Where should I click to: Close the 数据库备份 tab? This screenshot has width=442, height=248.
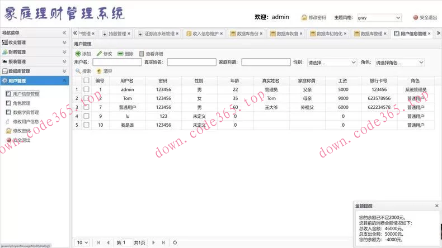pyautogui.click(x=261, y=34)
